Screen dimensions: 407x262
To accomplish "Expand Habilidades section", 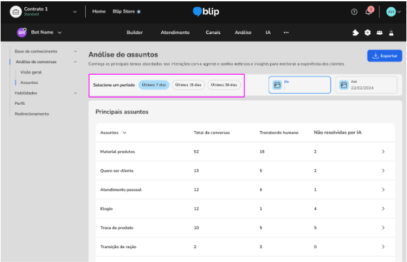I will (75, 93).
